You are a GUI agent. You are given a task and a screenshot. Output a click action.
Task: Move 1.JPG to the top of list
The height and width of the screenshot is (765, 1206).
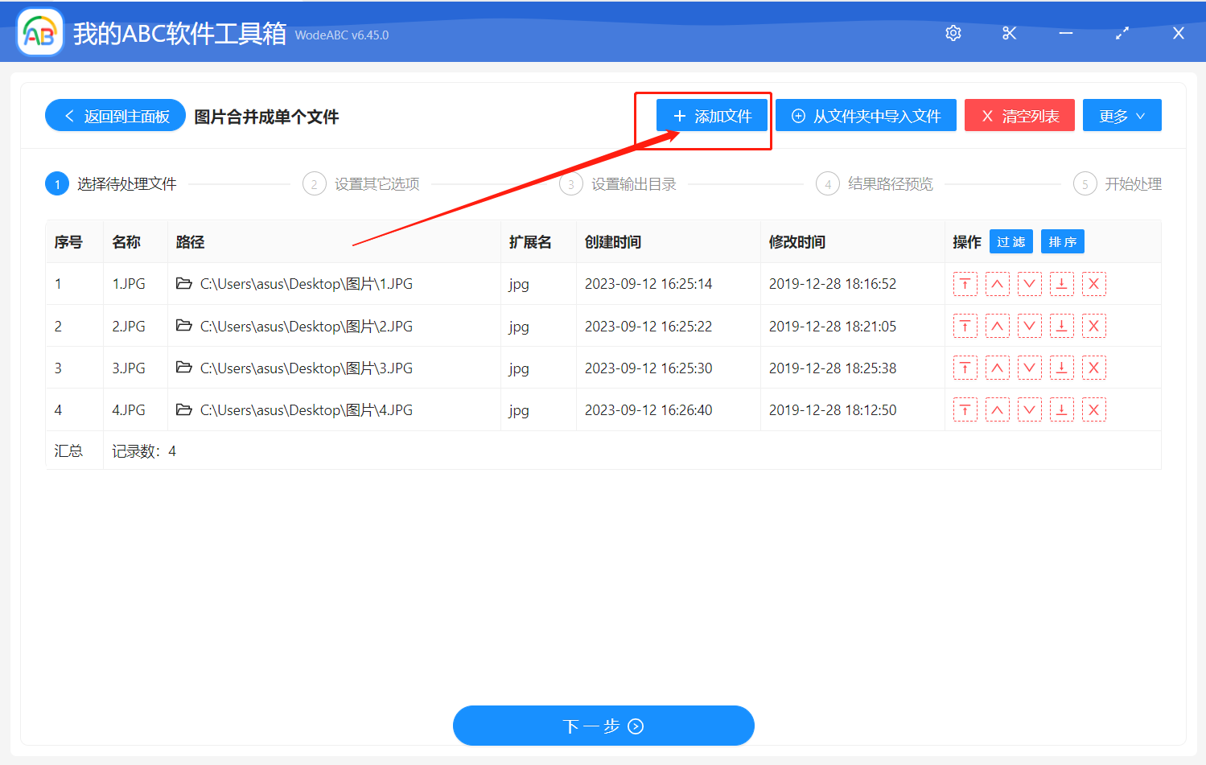click(x=965, y=283)
